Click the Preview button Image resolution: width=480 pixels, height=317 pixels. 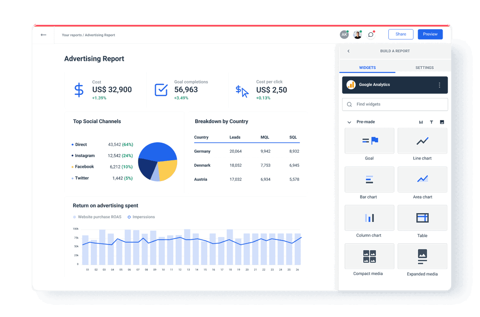click(x=430, y=34)
